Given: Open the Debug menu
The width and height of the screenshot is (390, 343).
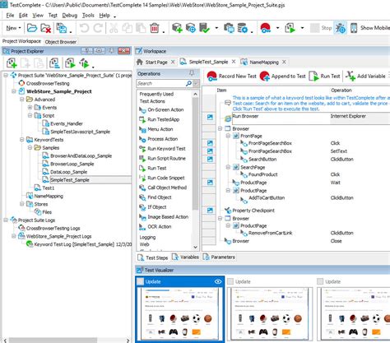Looking at the screenshot, I should coord(70,16).
